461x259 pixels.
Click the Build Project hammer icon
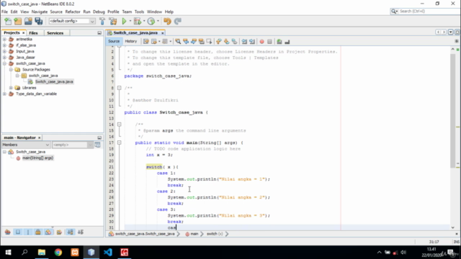point(102,21)
